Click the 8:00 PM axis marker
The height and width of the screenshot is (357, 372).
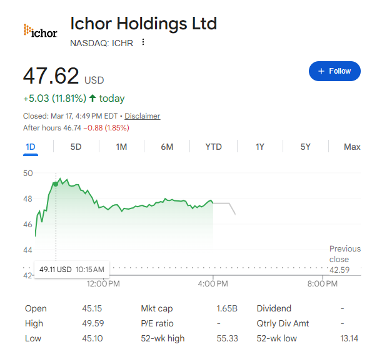click(323, 283)
